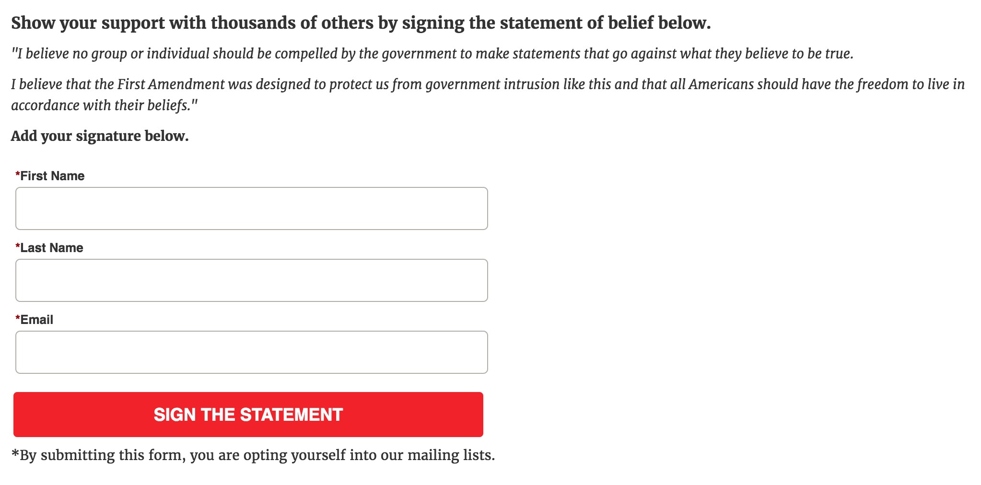
Task: Click the "Last Name" field label
Action: click(52, 248)
